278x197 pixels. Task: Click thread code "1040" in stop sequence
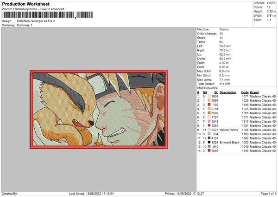245,146
